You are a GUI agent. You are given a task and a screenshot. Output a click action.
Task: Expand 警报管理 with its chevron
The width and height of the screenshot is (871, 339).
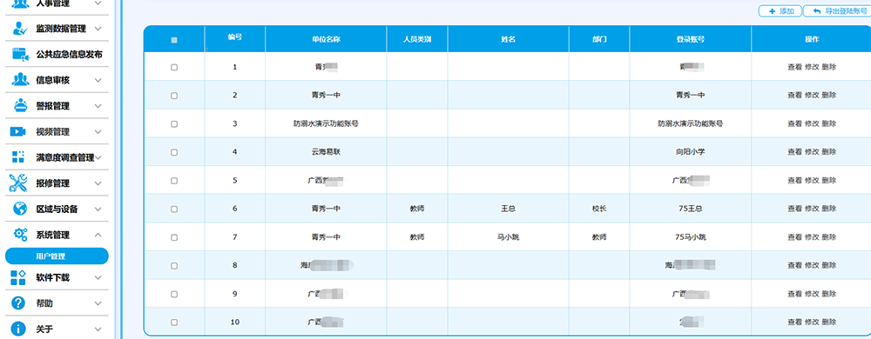98,106
